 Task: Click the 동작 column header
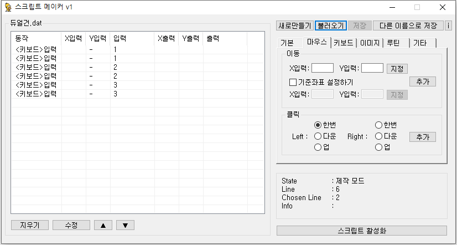pyautogui.click(x=36, y=39)
